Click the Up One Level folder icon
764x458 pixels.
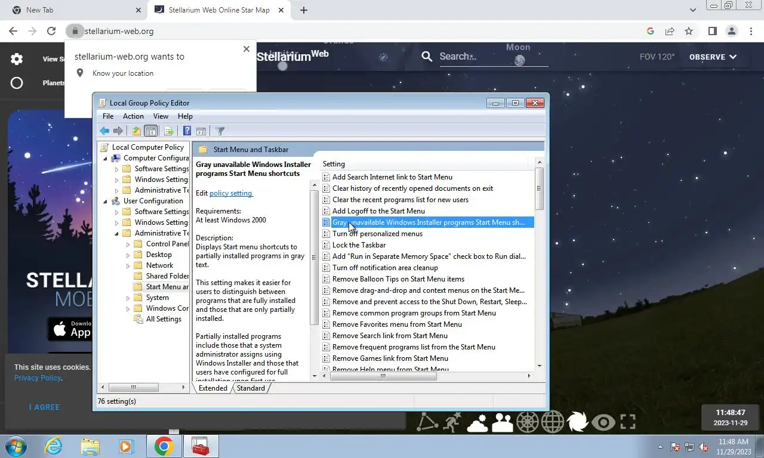click(x=137, y=131)
